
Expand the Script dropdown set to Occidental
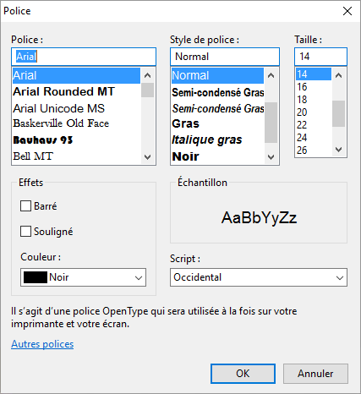pos(259,277)
